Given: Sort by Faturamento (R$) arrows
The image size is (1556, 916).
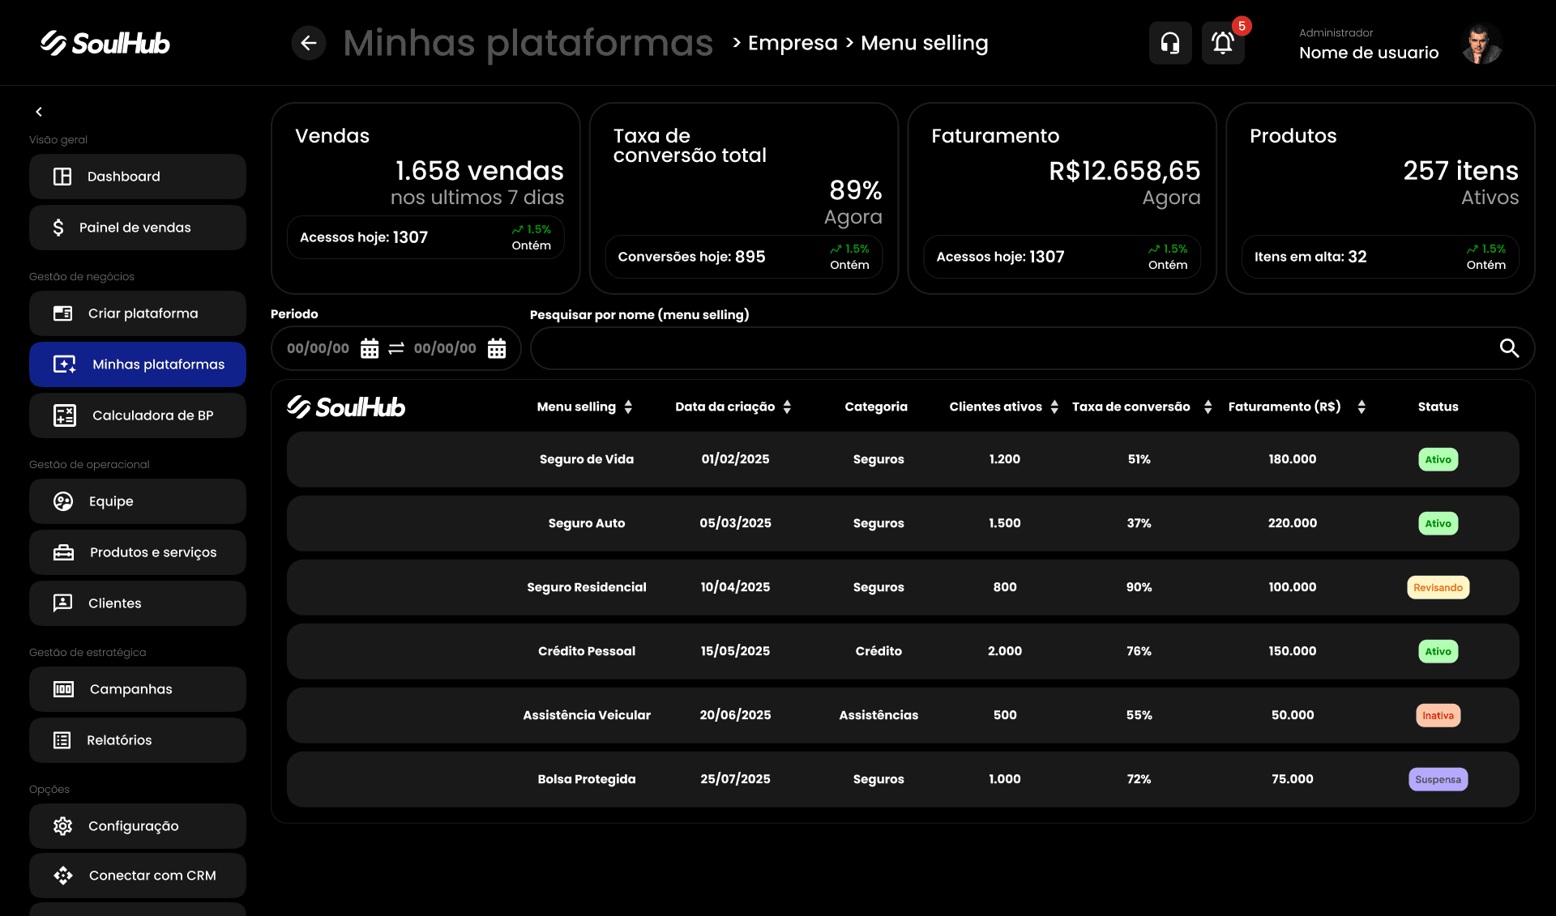Looking at the screenshot, I should click(x=1361, y=407).
